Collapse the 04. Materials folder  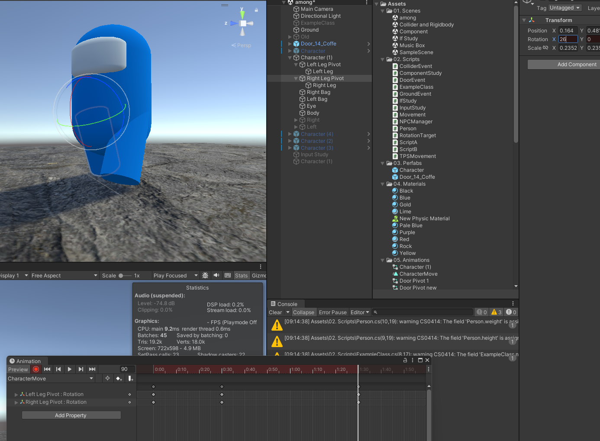[x=383, y=184]
